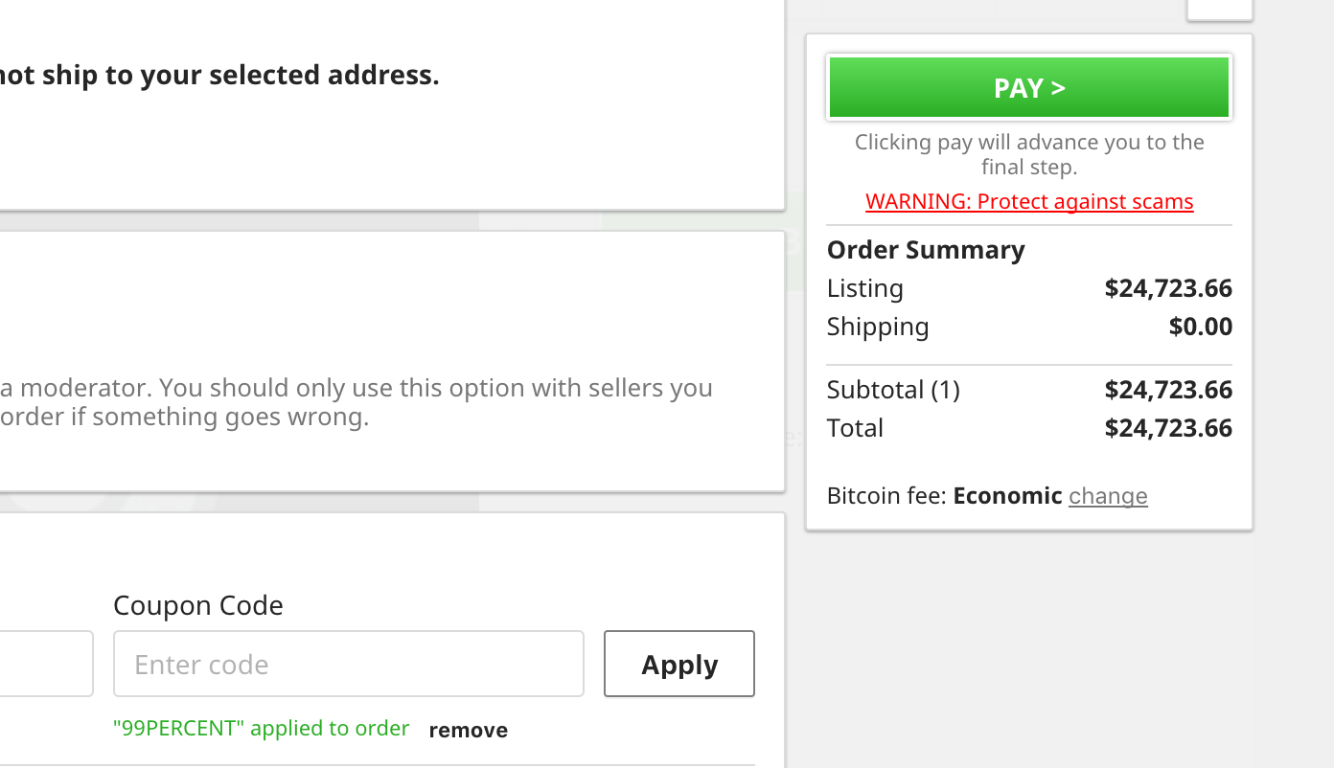This screenshot has height=768, width=1334.
Task: Click Apply for the coupon code
Action: click(678, 664)
